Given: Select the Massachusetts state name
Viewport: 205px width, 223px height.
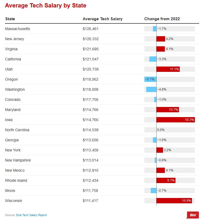Looking at the screenshot, I should point(18,29).
